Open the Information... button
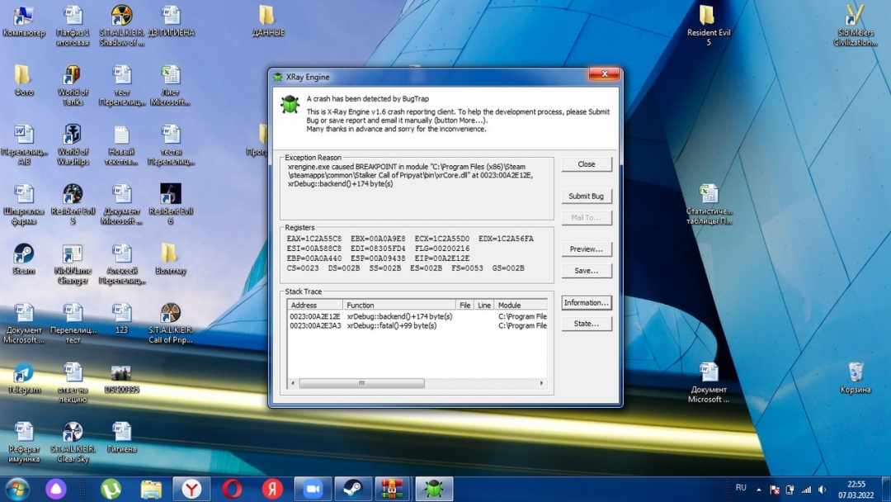891x502 pixels. click(x=587, y=303)
